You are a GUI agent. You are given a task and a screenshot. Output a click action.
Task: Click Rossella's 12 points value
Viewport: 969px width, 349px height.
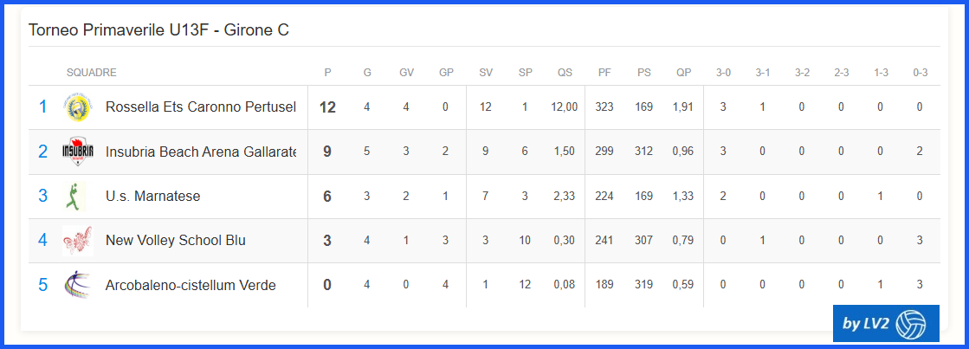point(327,107)
